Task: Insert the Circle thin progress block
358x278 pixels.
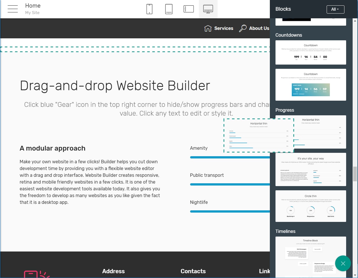Action: point(311,206)
